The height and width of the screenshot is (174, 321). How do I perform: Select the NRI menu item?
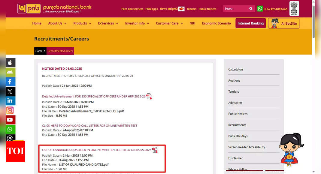(192, 23)
